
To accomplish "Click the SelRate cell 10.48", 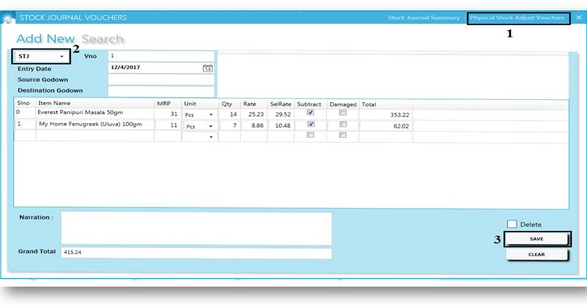I will tap(281, 126).
